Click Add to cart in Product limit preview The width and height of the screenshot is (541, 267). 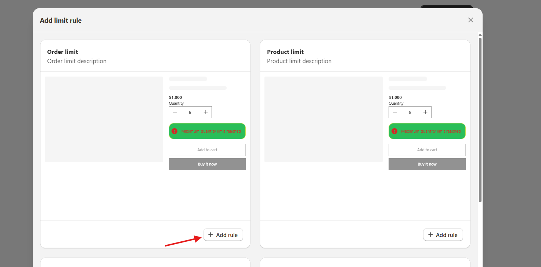pos(427,150)
